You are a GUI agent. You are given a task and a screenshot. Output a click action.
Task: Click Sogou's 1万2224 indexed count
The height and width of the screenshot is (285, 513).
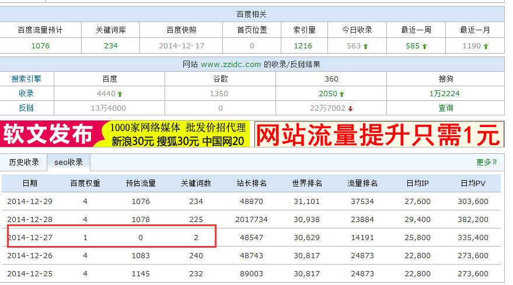(x=446, y=93)
